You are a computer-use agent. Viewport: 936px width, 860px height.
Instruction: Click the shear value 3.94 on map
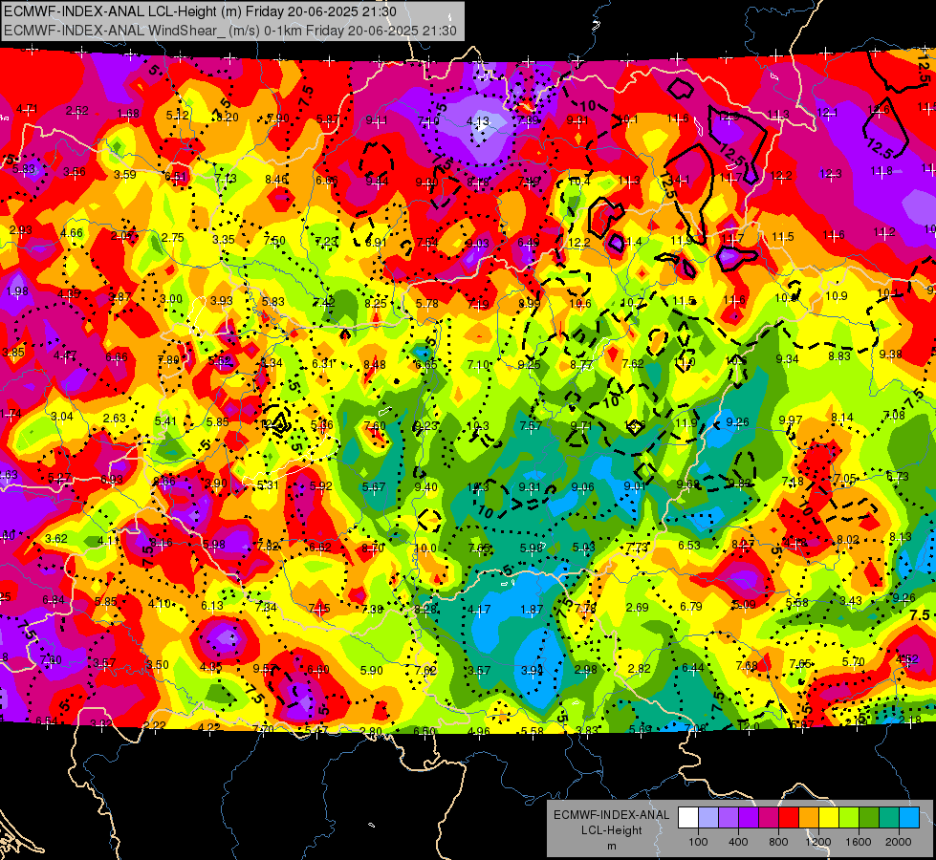pyautogui.click(x=532, y=670)
